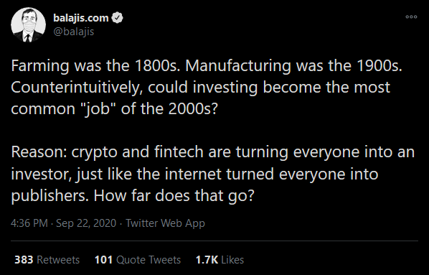Click the verified checkmark badge
The height and width of the screenshot is (275, 429).
click(x=118, y=18)
